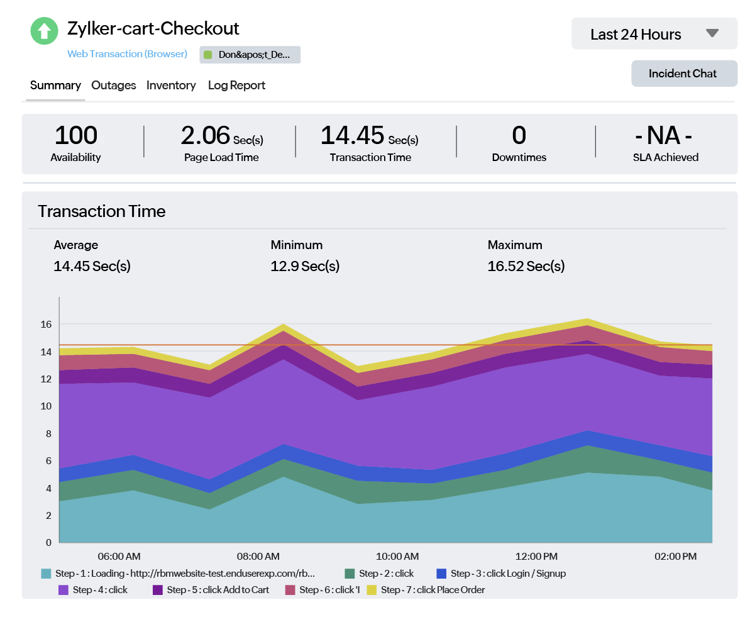Click the Step - 7 : click Place Order label
Viewport: 755px width, 617px height.
coord(433,590)
